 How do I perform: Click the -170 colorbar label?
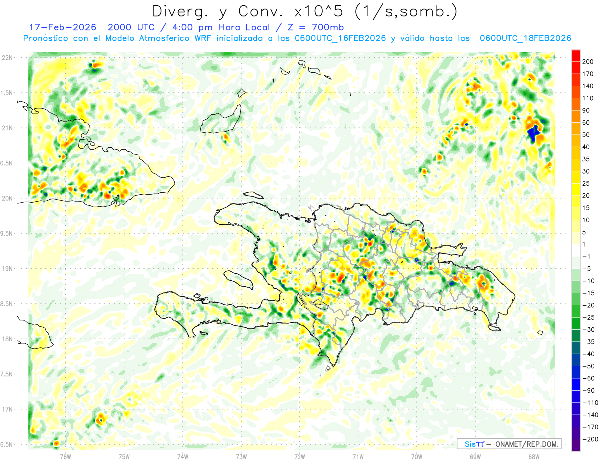[x=589, y=427]
